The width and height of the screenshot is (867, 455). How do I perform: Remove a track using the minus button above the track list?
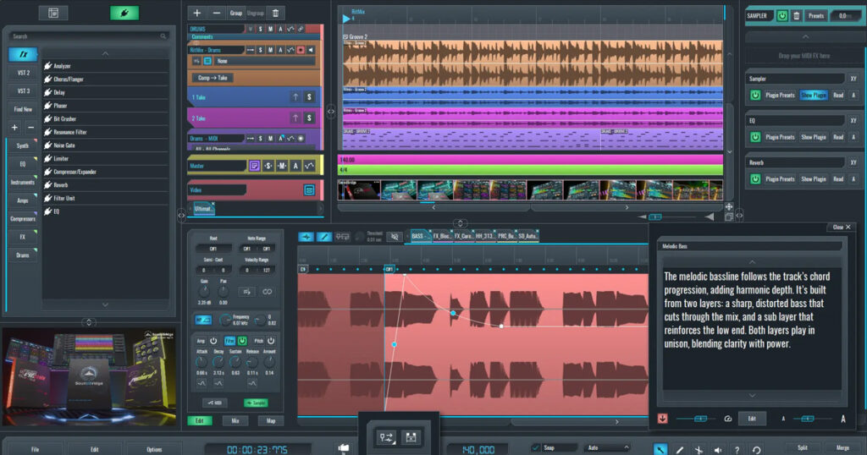click(x=216, y=13)
